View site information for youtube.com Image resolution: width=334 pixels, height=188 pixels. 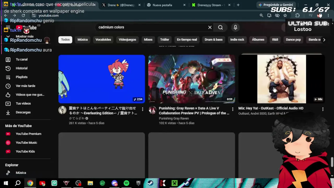[34, 15]
